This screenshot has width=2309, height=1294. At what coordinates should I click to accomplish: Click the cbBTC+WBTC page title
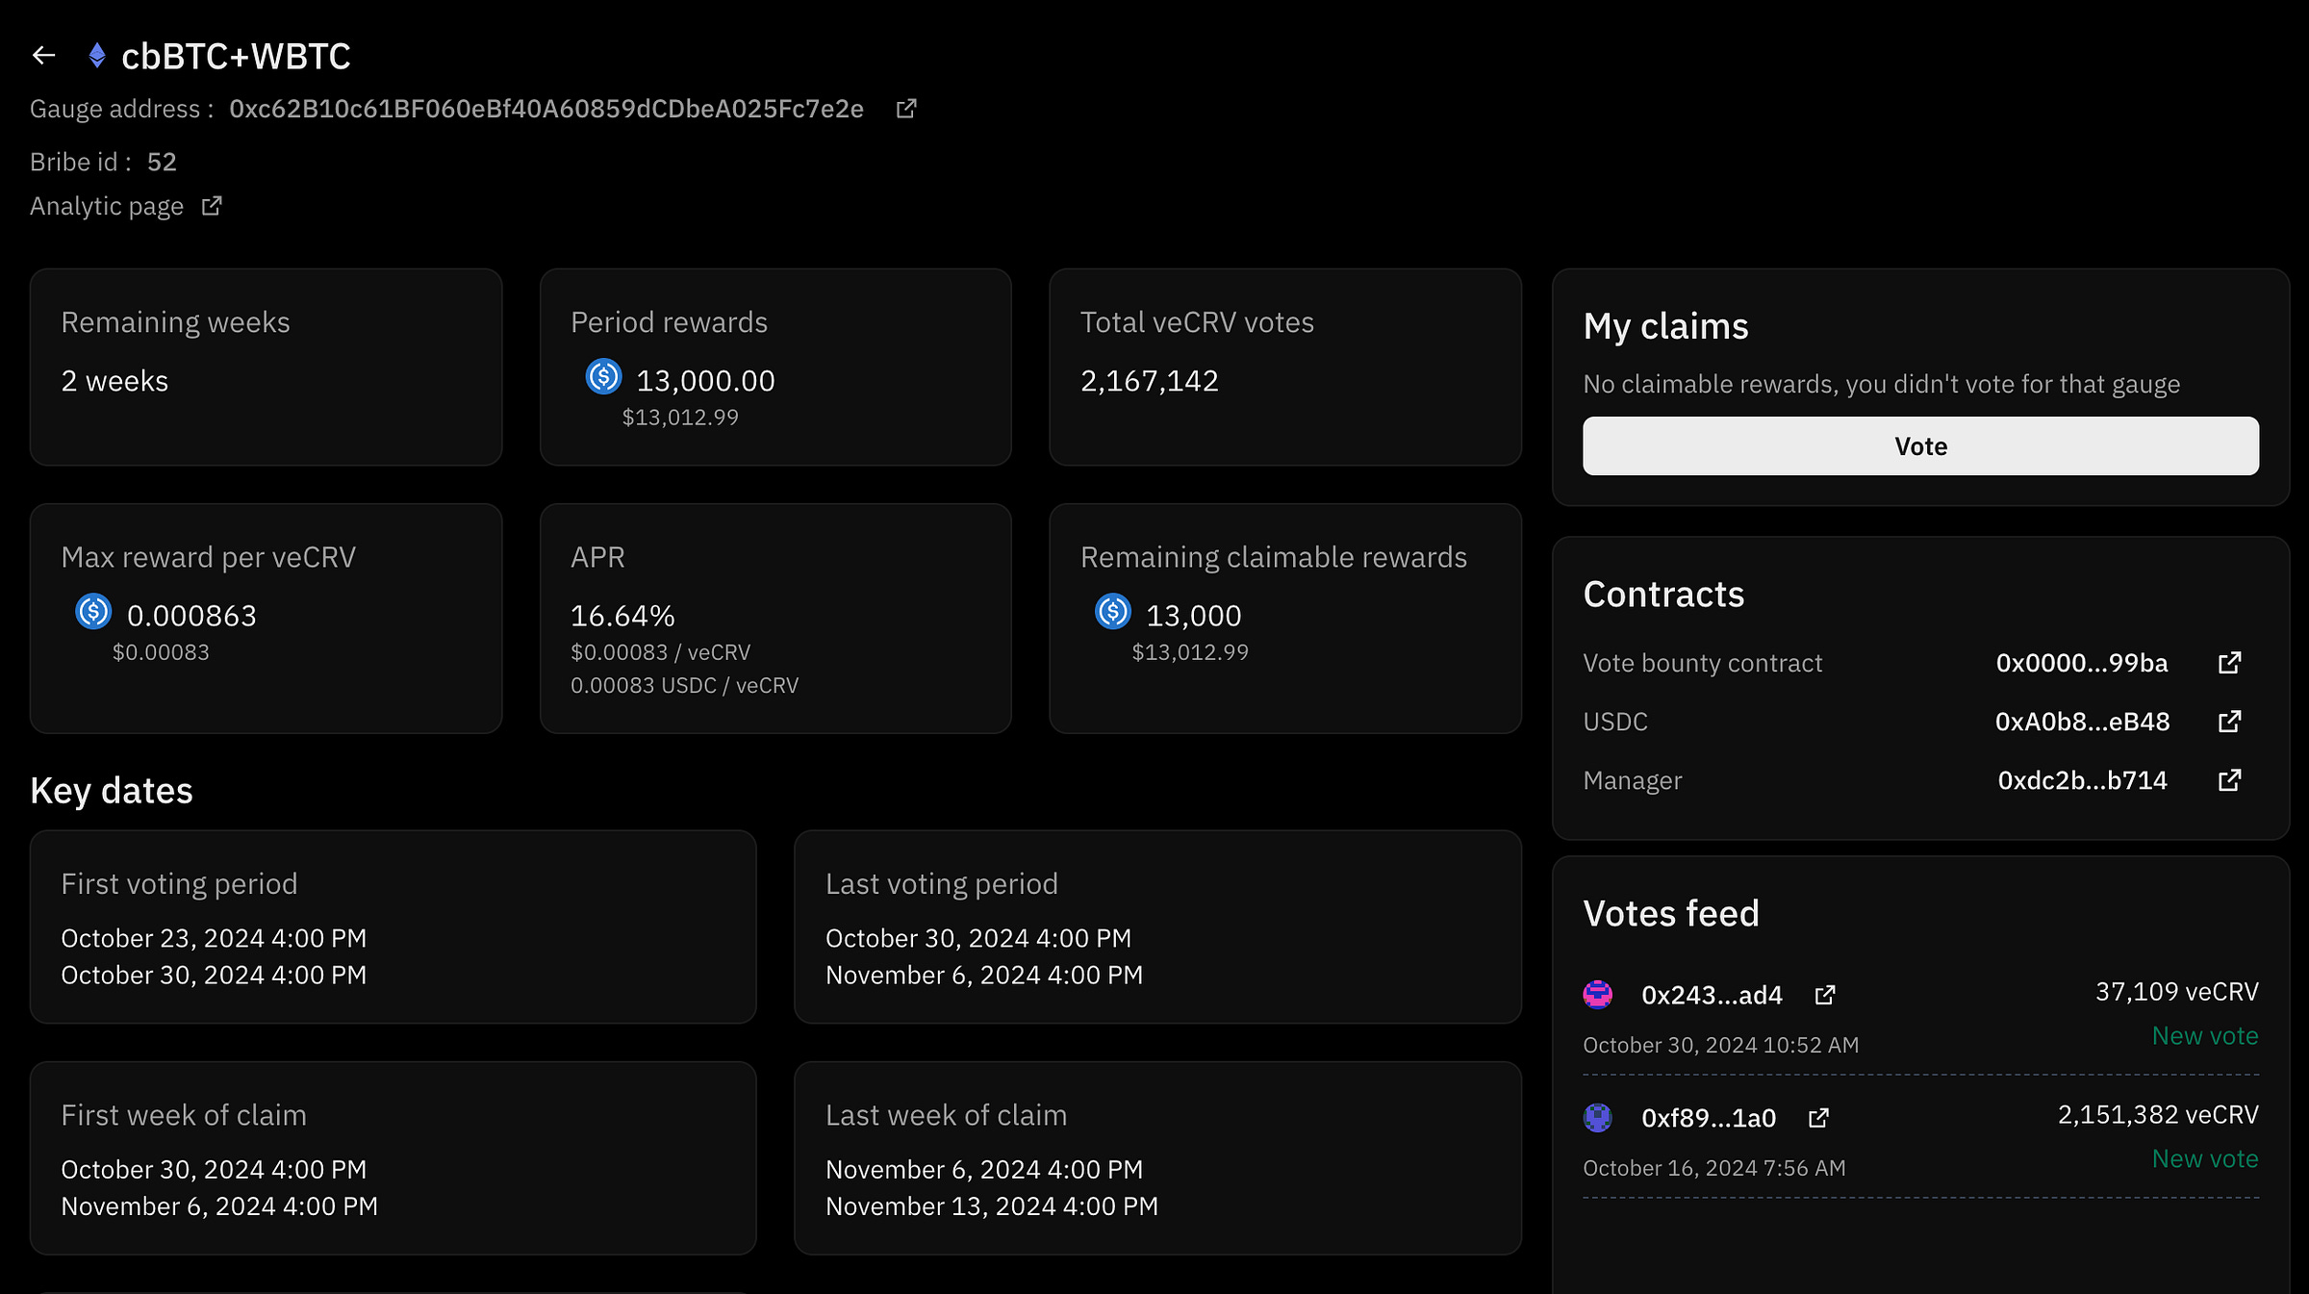point(236,56)
